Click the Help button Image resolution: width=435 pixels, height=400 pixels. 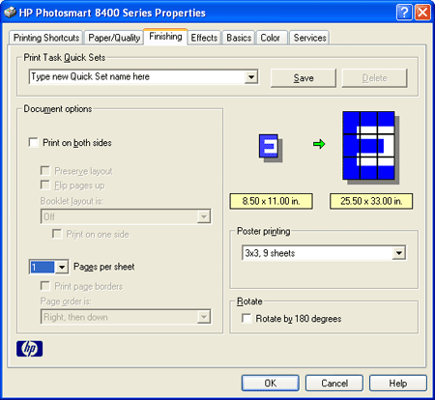pos(398,384)
